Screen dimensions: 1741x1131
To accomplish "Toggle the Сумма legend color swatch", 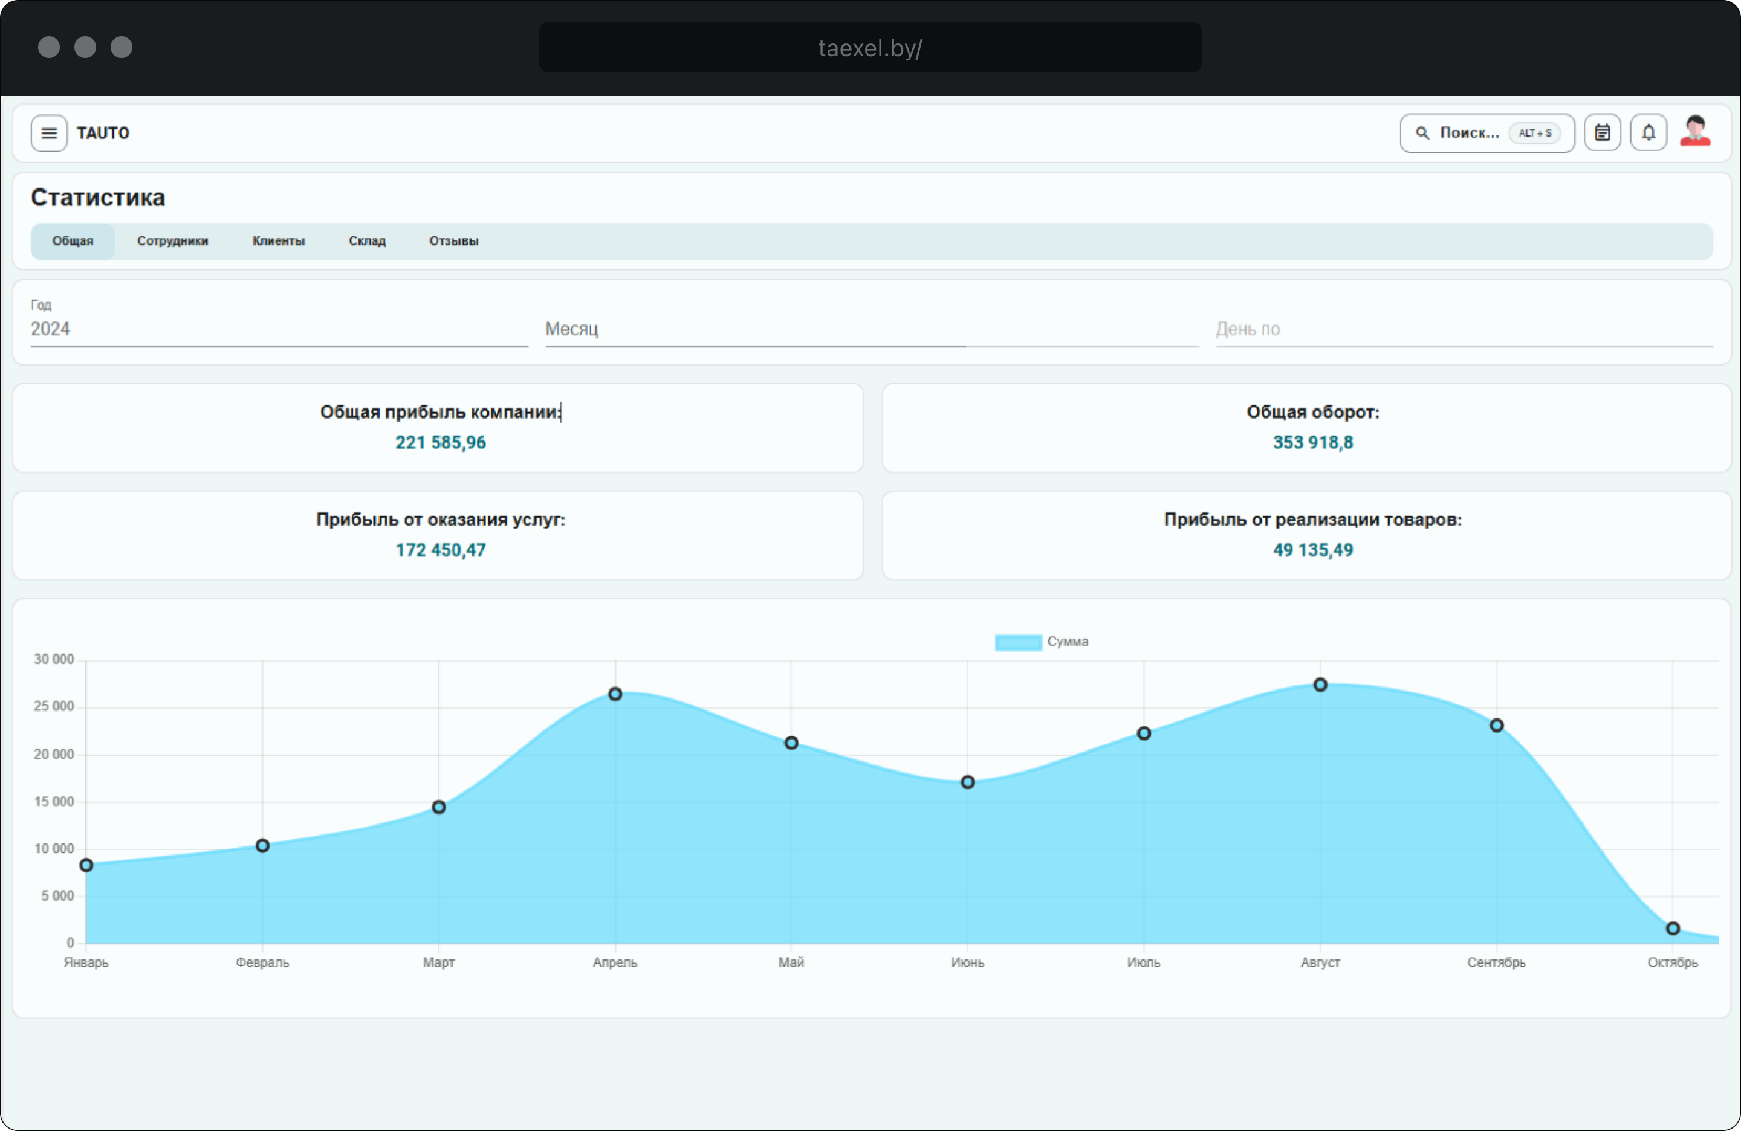I will pos(1017,642).
